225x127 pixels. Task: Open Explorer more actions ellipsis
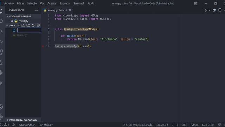pyautogui.click(x=36, y=10)
